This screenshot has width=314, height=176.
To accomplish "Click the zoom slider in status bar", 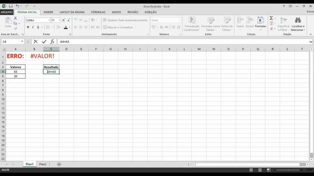I will [x=288, y=170].
